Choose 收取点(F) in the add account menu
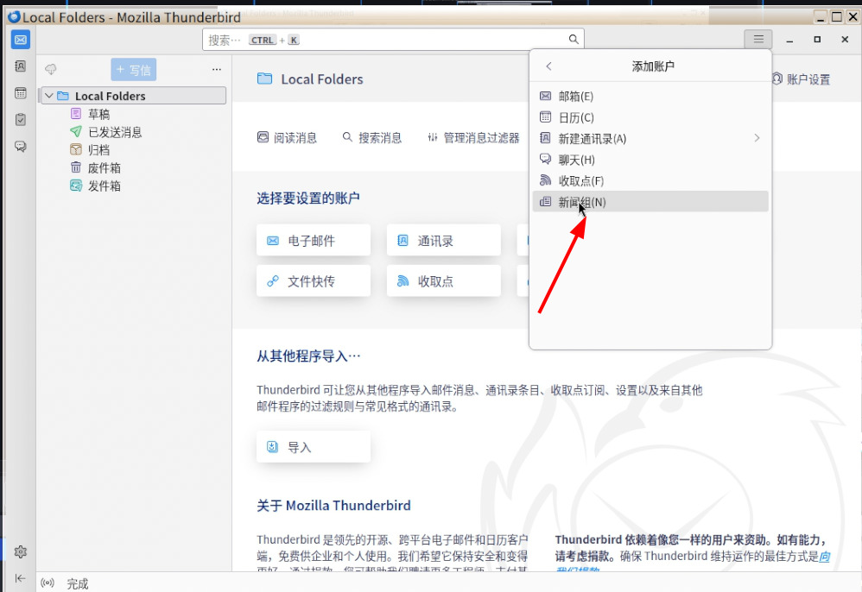 (650, 180)
